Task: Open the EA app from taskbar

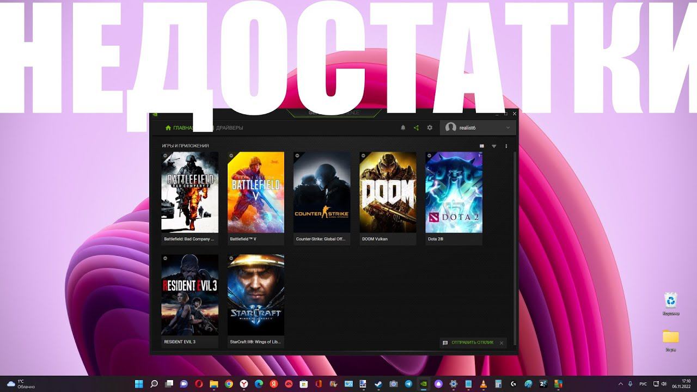Action: point(289,384)
